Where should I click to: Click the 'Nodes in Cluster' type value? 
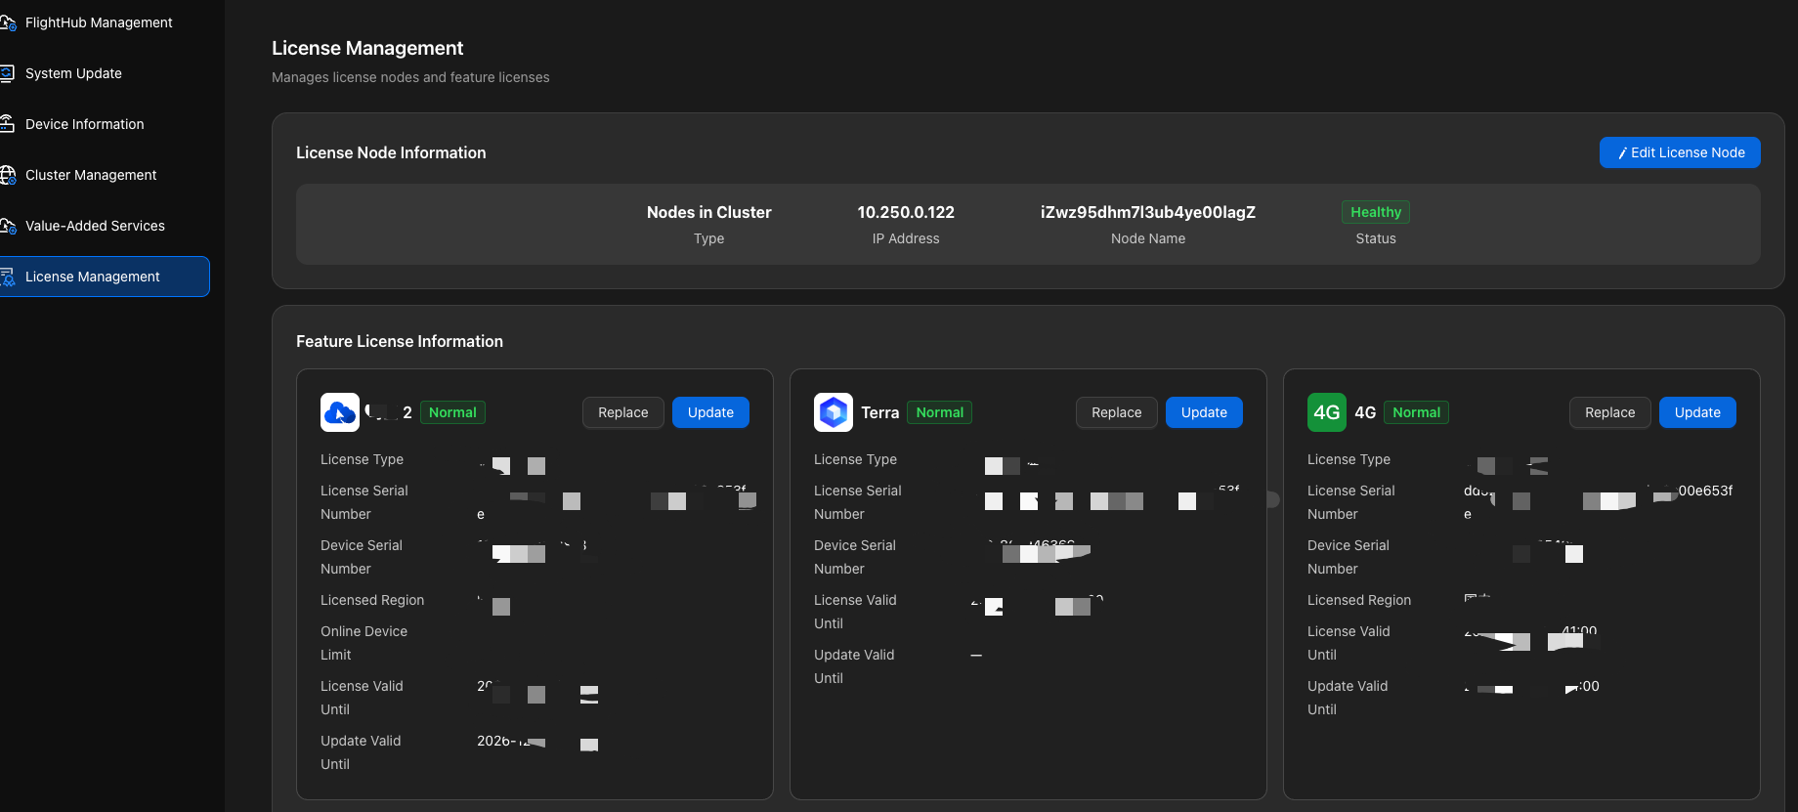click(709, 212)
